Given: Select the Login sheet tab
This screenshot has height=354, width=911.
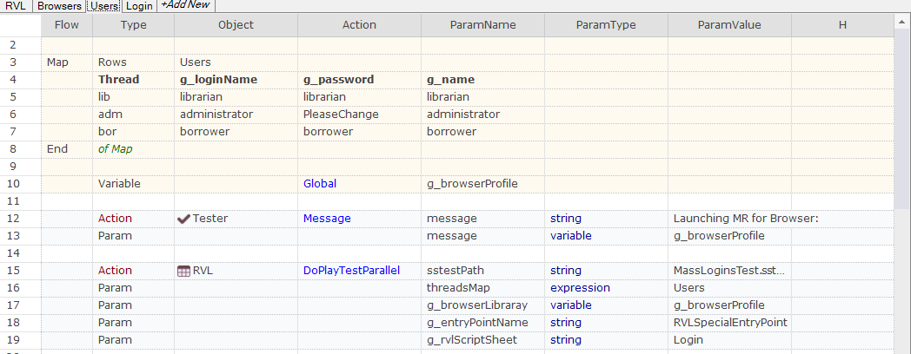Looking at the screenshot, I should pyautogui.click(x=139, y=6).
